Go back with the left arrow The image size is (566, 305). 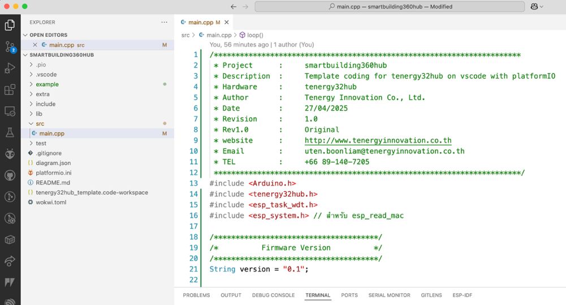[234, 6]
